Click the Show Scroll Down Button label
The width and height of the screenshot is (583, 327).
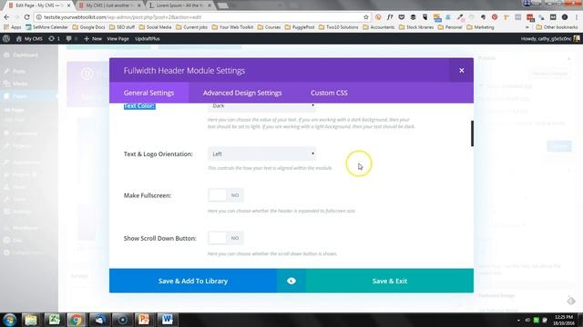click(x=160, y=238)
